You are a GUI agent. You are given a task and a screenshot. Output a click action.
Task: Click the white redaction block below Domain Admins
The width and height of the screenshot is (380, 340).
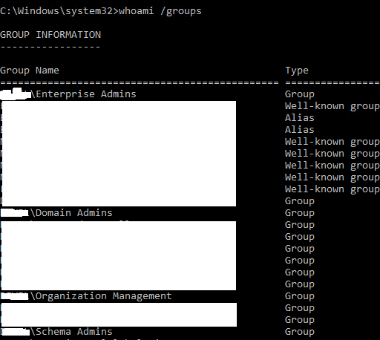tap(119, 255)
